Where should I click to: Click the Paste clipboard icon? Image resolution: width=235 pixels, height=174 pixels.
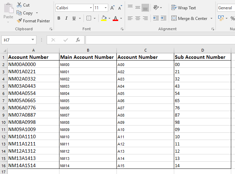pyautogui.click(x=8, y=8)
